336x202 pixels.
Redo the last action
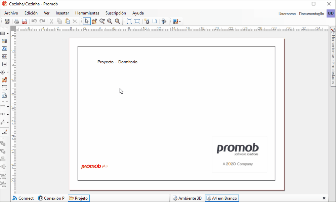click(42, 21)
